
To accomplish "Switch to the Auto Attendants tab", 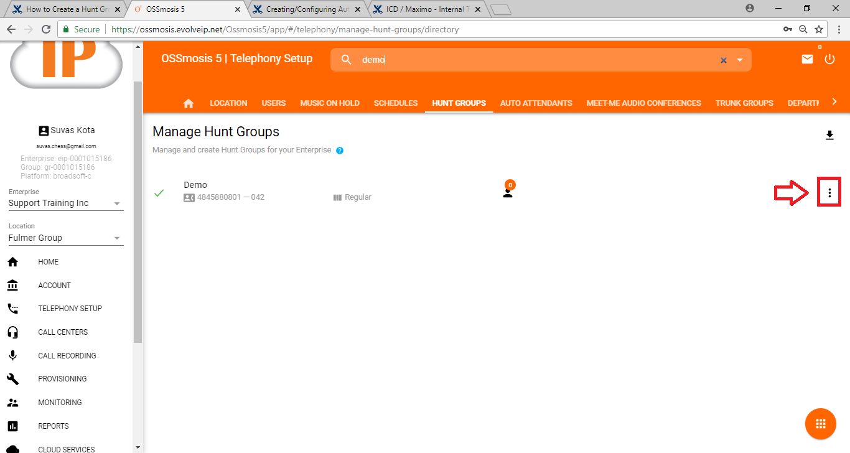I will 536,103.
